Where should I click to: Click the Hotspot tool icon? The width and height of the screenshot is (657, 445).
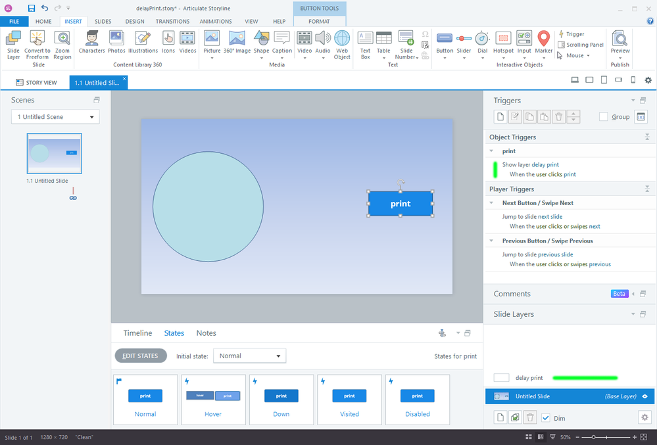click(503, 39)
